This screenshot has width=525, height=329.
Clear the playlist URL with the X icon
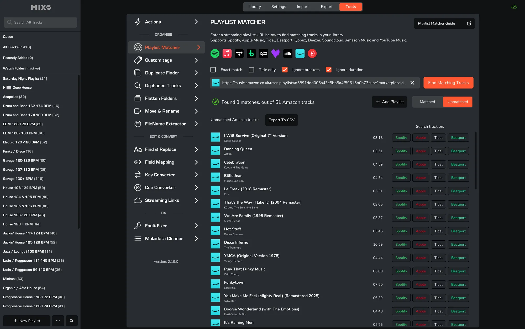click(x=412, y=83)
